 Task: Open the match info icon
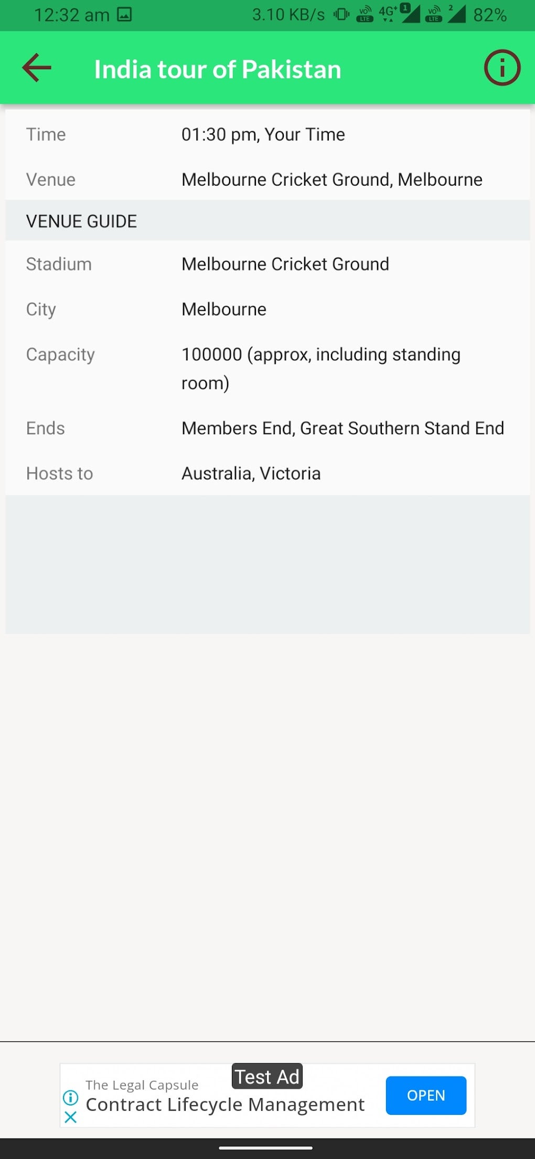coord(501,68)
